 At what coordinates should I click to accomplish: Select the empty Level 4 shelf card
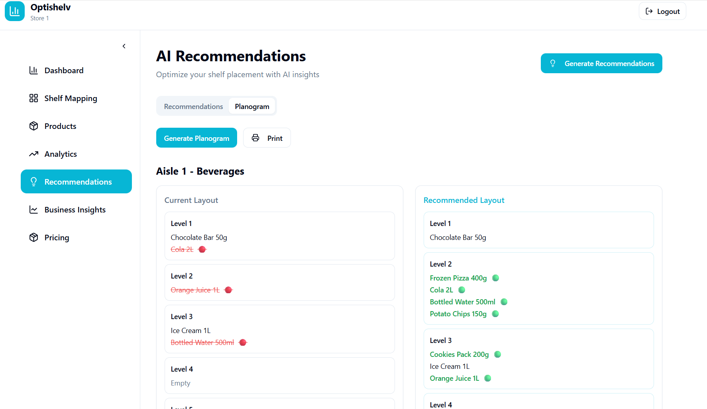[x=279, y=375]
